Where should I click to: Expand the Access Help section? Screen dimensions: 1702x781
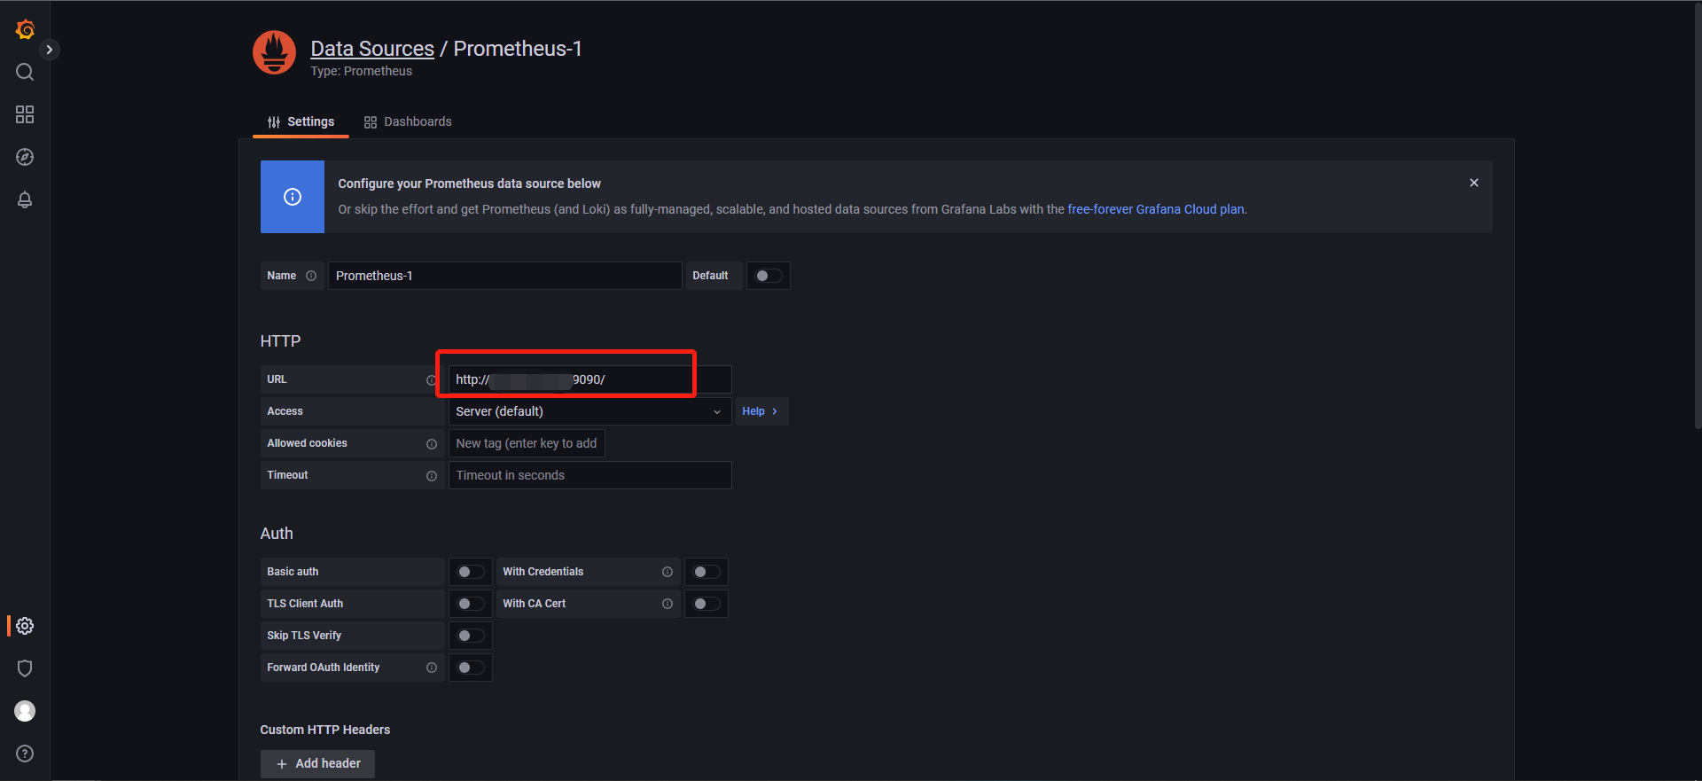pyautogui.click(x=761, y=411)
